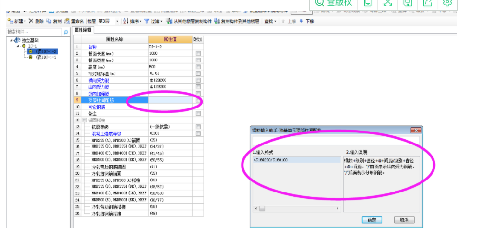Click the 冷轧扭钢筋搭接 row label

pos(106,214)
